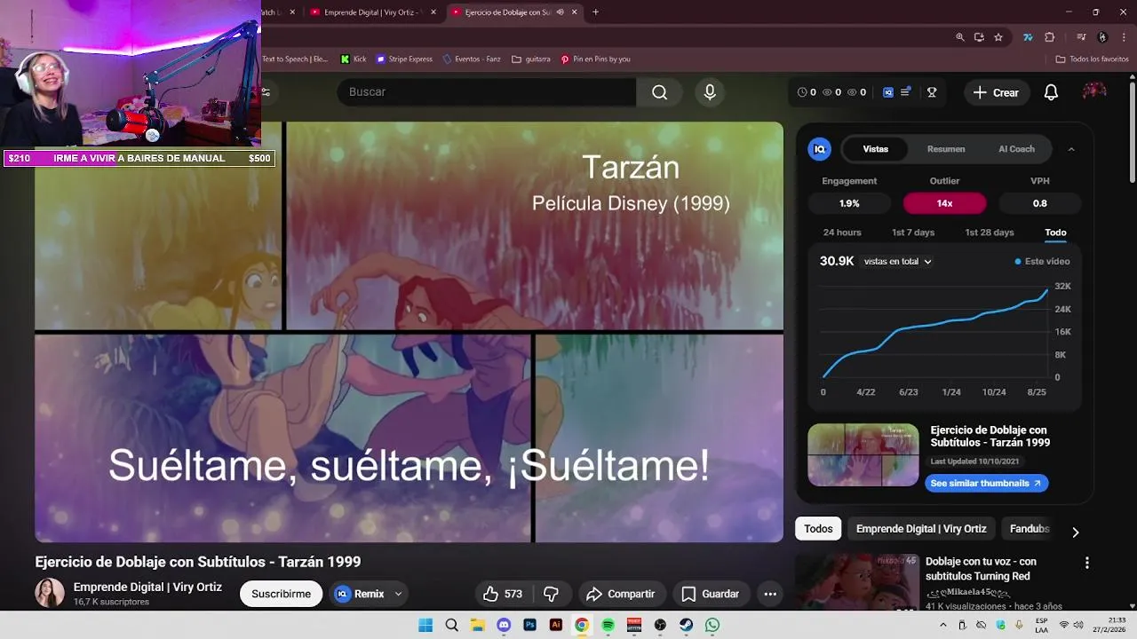
Task: Switch to the Vistas tab
Action: [x=875, y=149]
